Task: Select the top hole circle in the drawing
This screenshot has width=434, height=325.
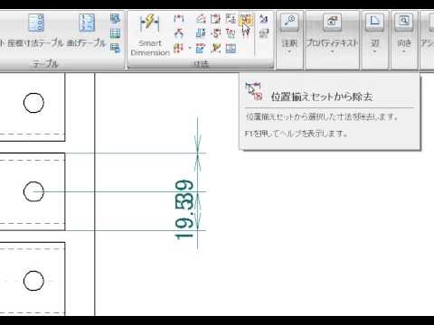Action: 33,103
